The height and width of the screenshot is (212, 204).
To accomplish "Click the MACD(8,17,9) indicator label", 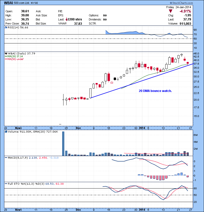I will 18,158.
